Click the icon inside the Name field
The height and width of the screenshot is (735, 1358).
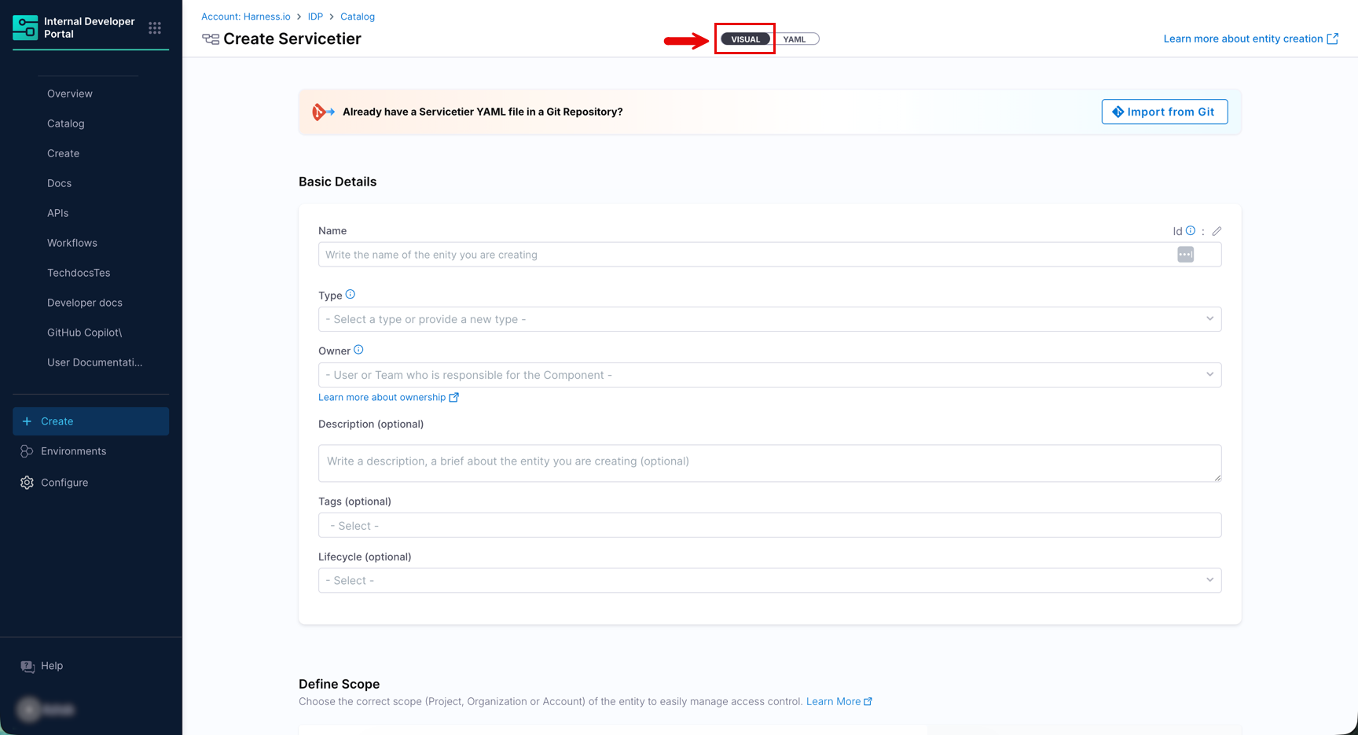tap(1185, 255)
